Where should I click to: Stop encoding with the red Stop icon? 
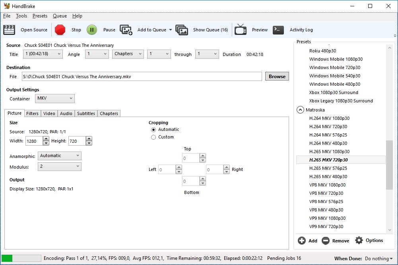pyautogui.click(x=60, y=30)
